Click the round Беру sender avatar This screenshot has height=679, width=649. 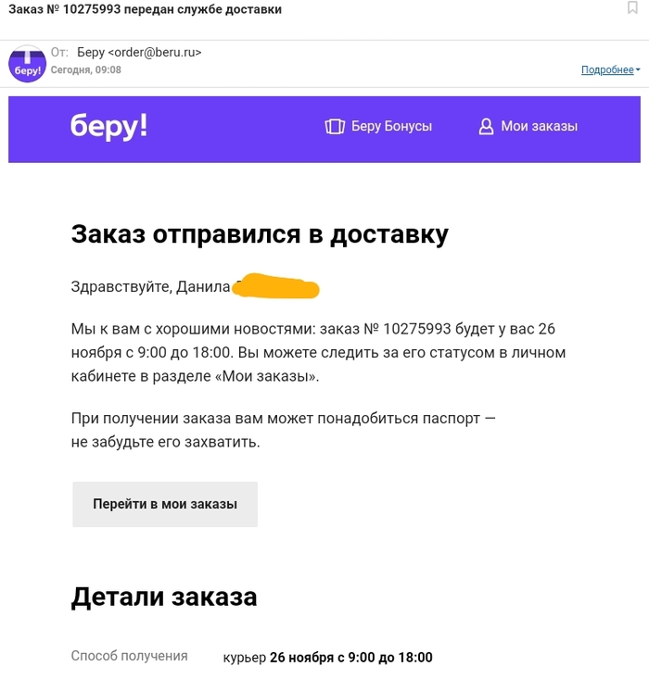(x=28, y=63)
